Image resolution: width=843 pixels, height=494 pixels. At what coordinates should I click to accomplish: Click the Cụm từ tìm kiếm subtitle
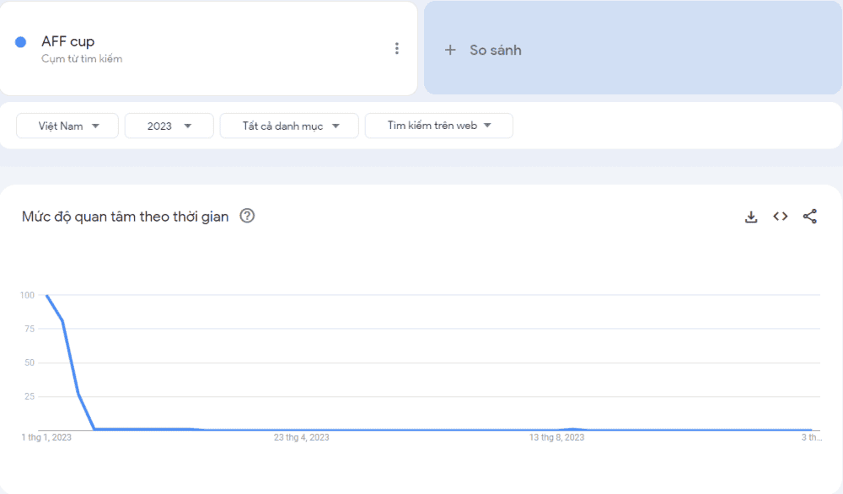pos(82,59)
